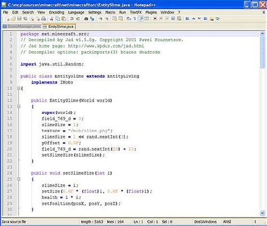Open the ? help menu
The image size is (267, 226).
(x=179, y=12)
